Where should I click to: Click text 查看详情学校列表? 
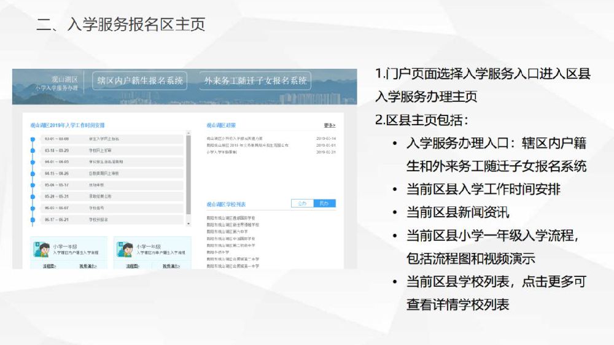point(458,304)
